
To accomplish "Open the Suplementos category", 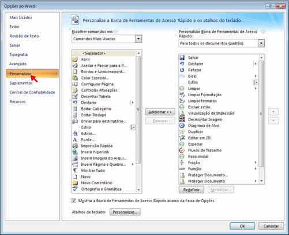I will click(x=21, y=83).
